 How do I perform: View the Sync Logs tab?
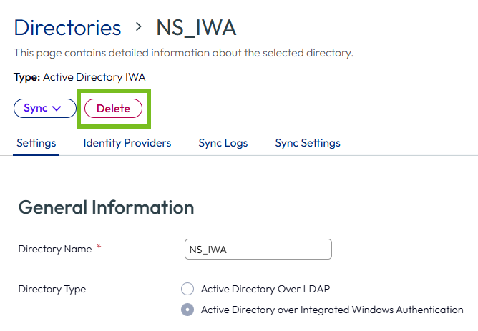pyautogui.click(x=223, y=143)
